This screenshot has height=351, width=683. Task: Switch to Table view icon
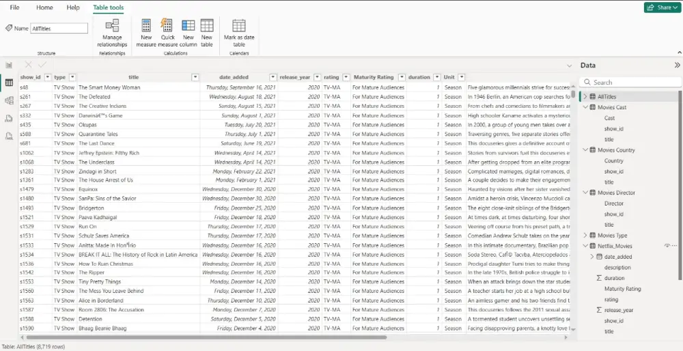[x=9, y=83]
